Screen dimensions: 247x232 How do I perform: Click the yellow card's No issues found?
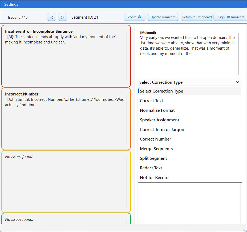(19, 157)
